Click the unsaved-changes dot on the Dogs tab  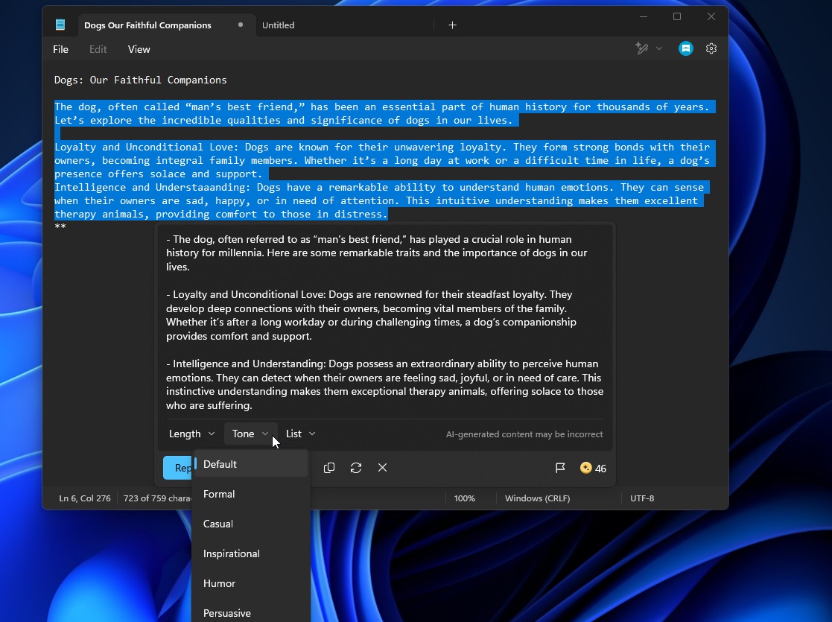click(x=241, y=25)
